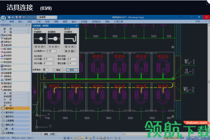Image resolution: width=210 pixels, height=140 pixels.
Task: Switch to the 布局1 layout tab
Action: (x=52, y=134)
